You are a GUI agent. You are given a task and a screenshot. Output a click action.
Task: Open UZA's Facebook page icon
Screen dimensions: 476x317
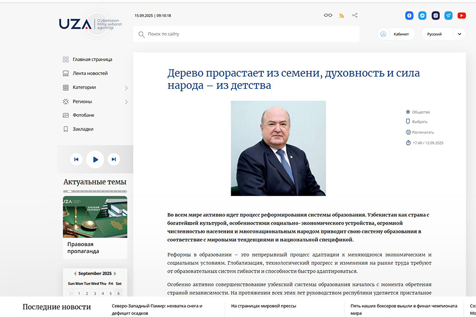coord(409,15)
